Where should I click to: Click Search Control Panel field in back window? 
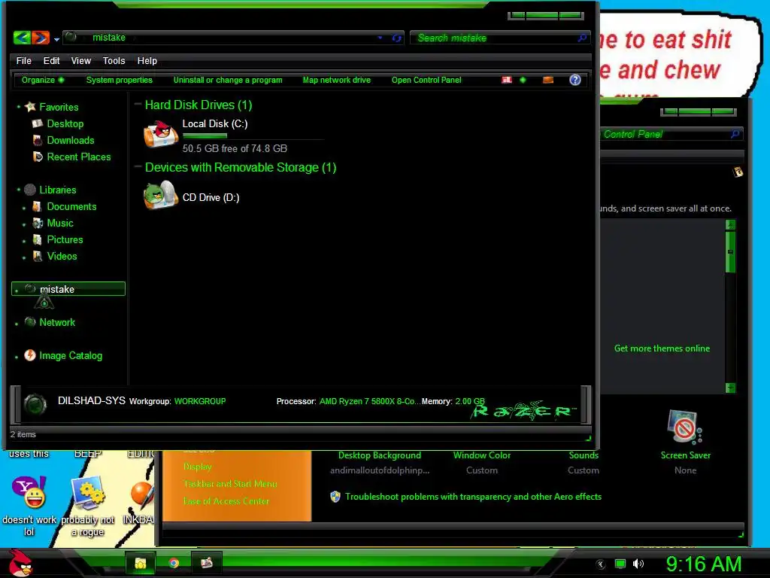click(671, 134)
